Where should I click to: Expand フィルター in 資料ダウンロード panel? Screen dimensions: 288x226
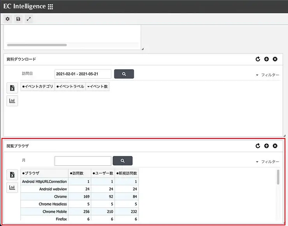coord(267,75)
